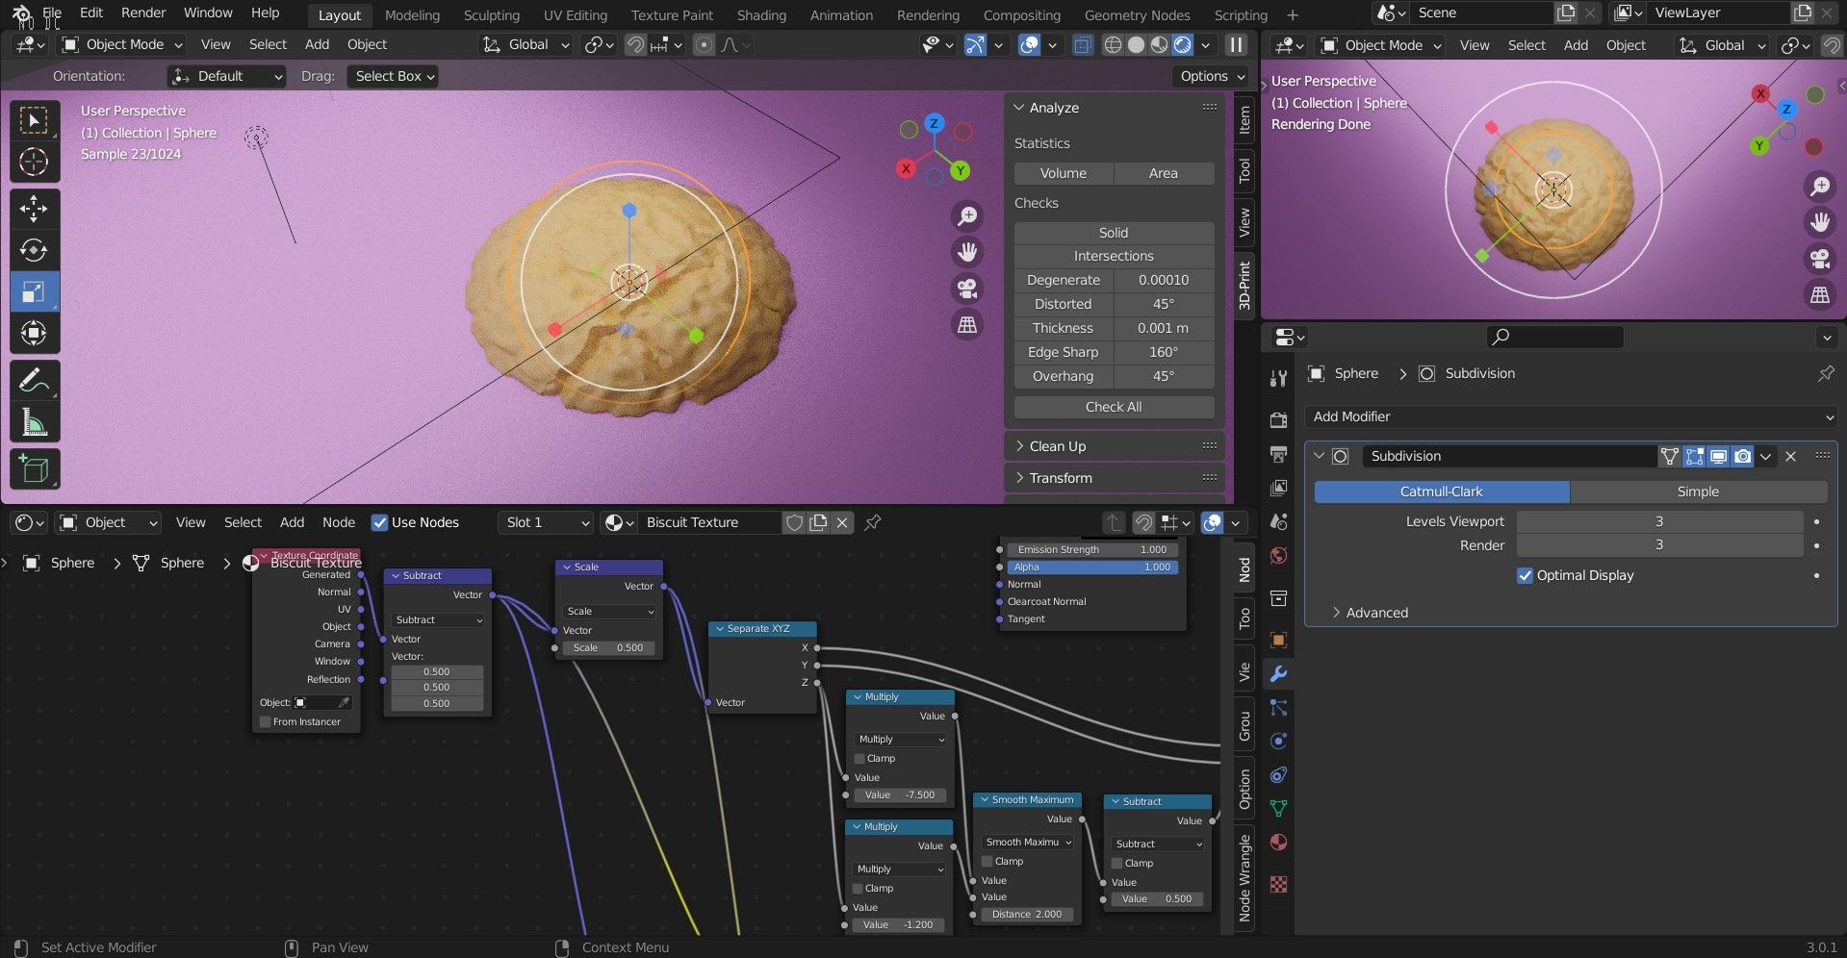Viewport: 1847px width, 958px height.
Task: Open the Render menu
Action: click(143, 13)
